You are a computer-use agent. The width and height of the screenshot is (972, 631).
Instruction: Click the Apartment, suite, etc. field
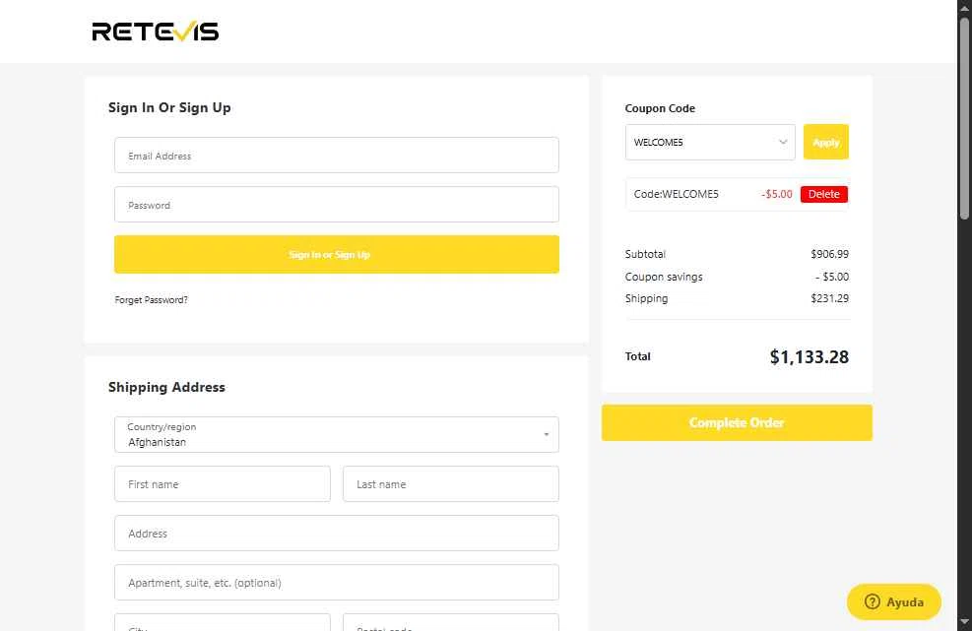(x=337, y=582)
